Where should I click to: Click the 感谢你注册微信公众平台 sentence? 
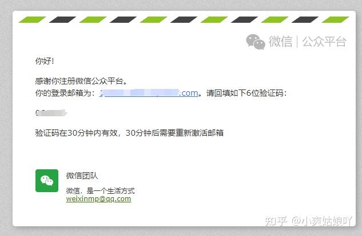[81, 81]
